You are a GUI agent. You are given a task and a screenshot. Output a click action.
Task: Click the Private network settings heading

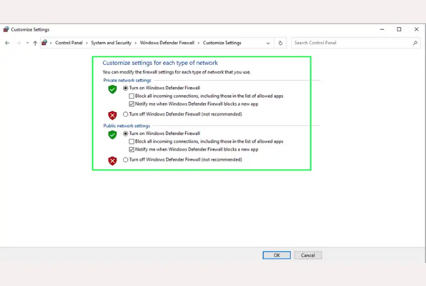click(x=127, y=80)
